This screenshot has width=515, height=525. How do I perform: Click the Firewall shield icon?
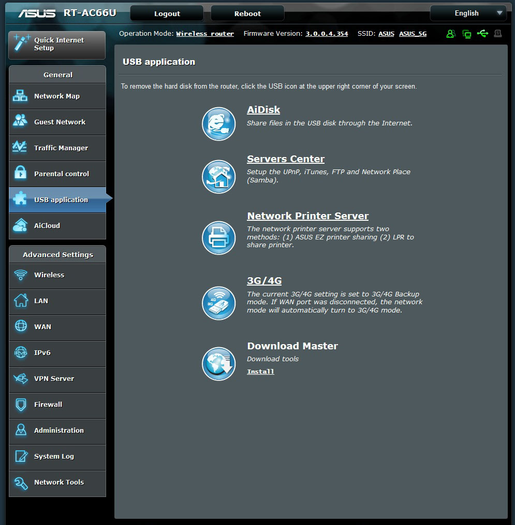(x=21, y=404)
